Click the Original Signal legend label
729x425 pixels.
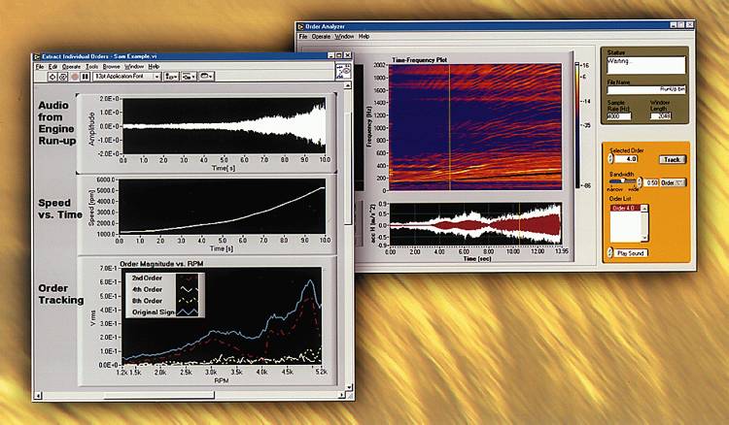(x=154, y=311)
